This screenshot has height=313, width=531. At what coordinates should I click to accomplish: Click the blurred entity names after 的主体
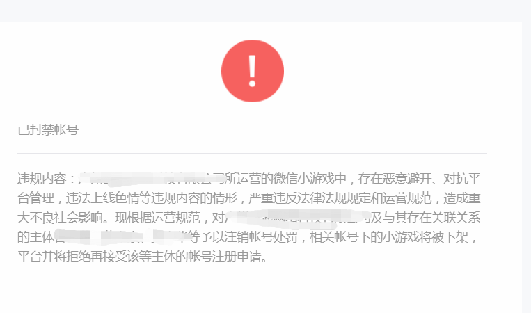click(x=122, y=237)
